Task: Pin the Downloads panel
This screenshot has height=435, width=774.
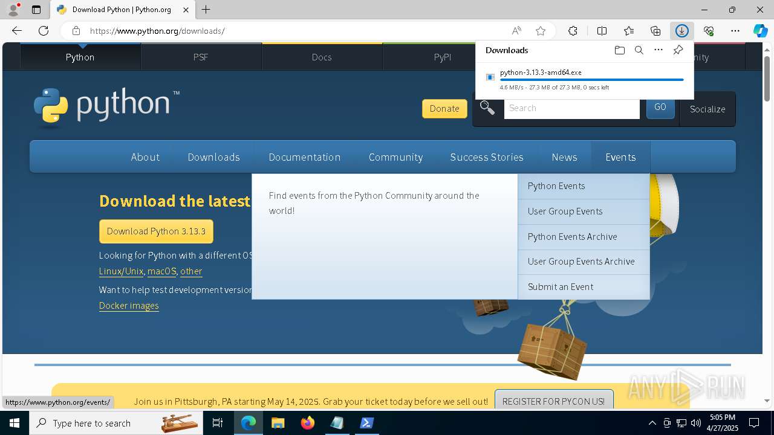Action: [678, 50]
